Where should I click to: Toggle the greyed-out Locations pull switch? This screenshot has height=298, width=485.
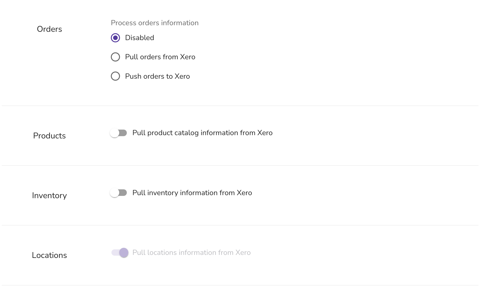(x=120, y=253)
